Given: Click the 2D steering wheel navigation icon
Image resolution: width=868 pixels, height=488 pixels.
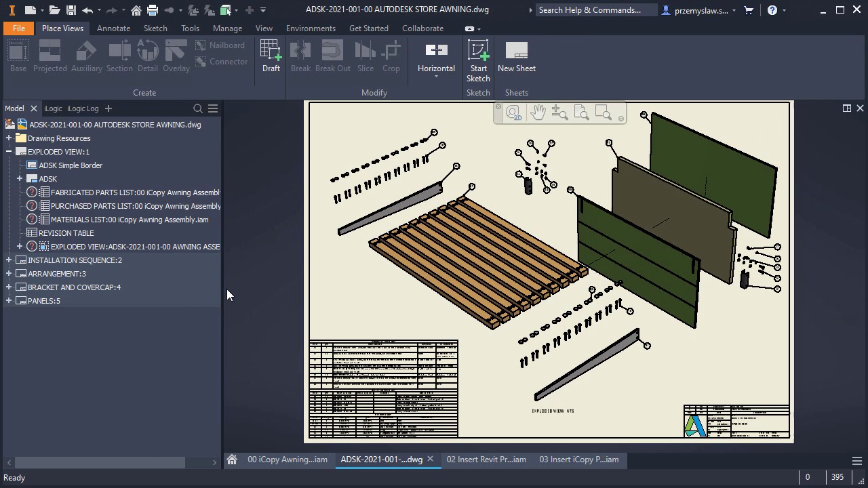Looking at the screenshot, I should 513,113.
